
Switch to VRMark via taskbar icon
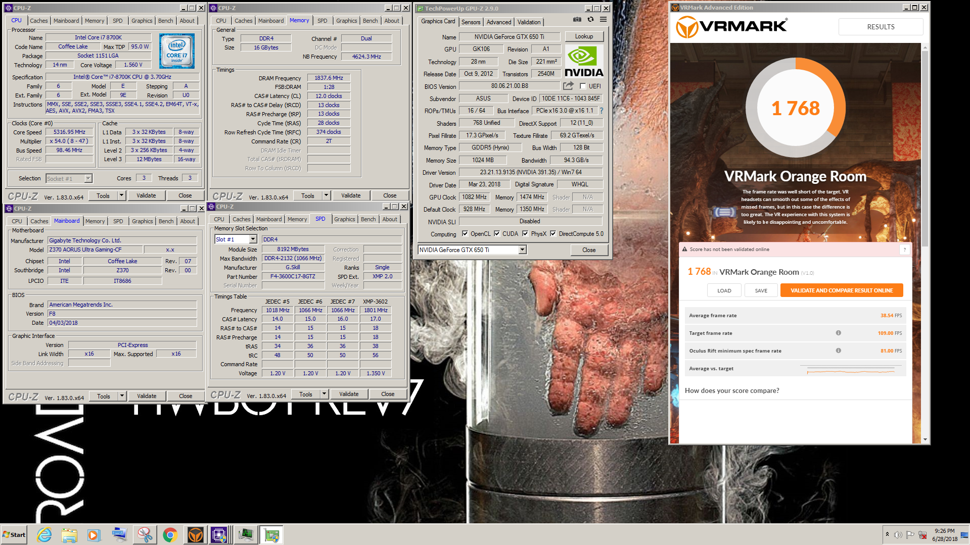(x=195, y=535)
